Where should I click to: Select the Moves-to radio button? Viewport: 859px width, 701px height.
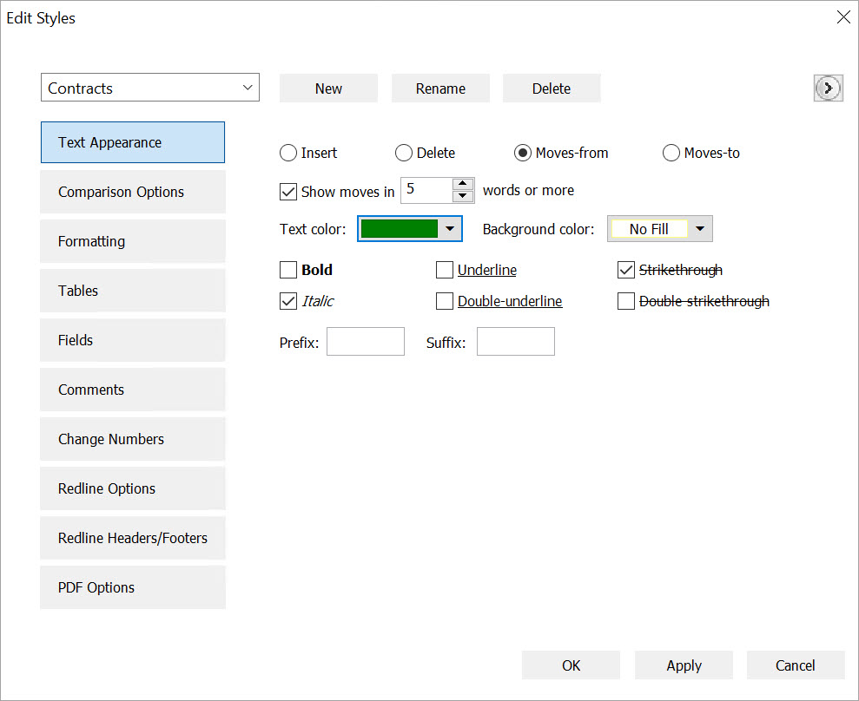point(671,153)
